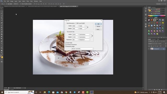Click pixel Height input field
The image size is (167, 94).
tap(75, 28)
